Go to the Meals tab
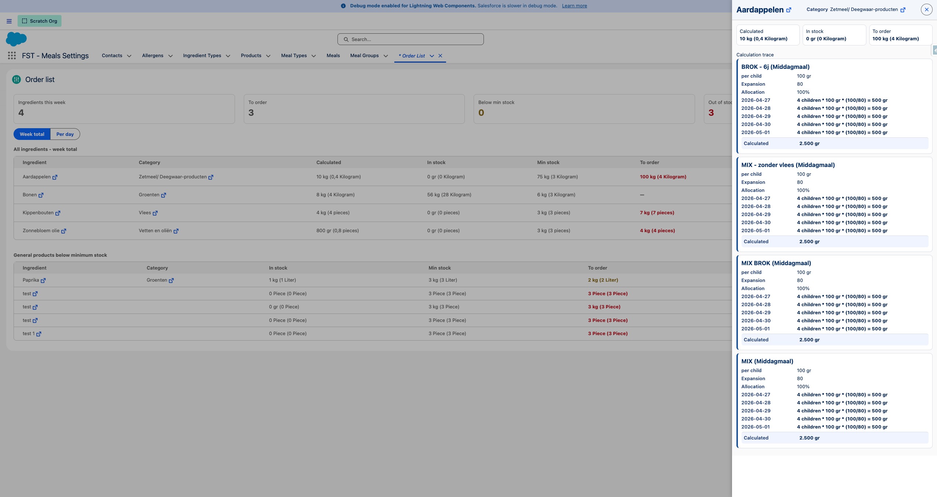Image resolution: width=937 pixels, height=497 pixels. click(x=333, y=56)
